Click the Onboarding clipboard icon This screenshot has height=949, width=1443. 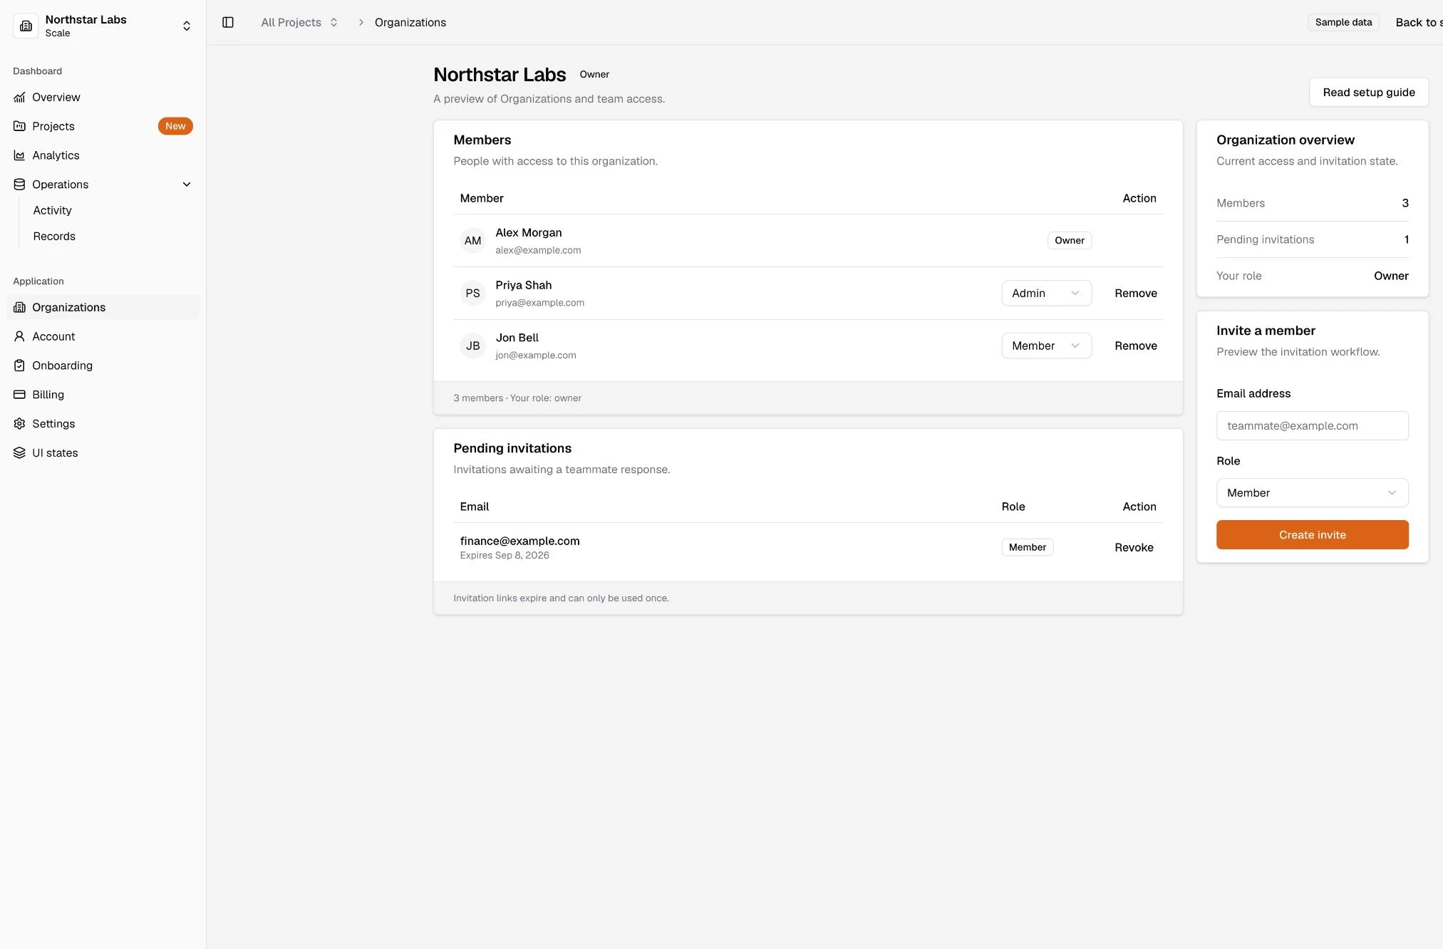(x=19, y=365)
